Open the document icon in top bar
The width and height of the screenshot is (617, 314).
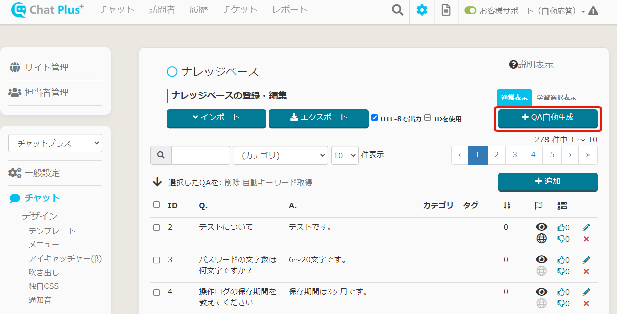pyautogui.click(x=446, y=10)
